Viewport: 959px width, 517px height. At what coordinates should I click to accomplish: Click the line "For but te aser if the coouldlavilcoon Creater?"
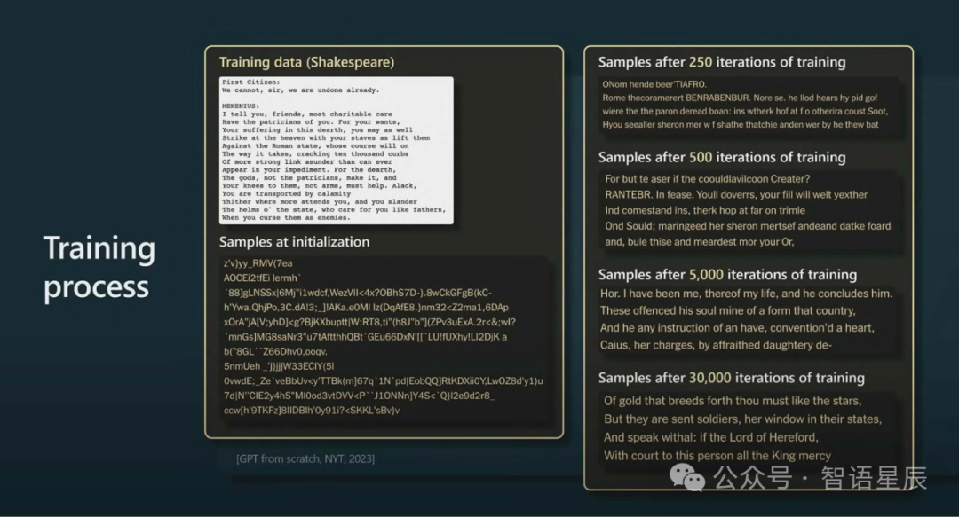point(708,179)
